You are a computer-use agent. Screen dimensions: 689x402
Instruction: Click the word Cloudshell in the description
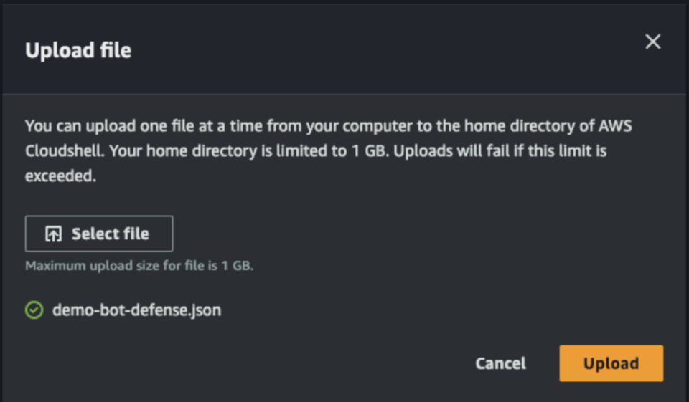click(x=65, y=151)
